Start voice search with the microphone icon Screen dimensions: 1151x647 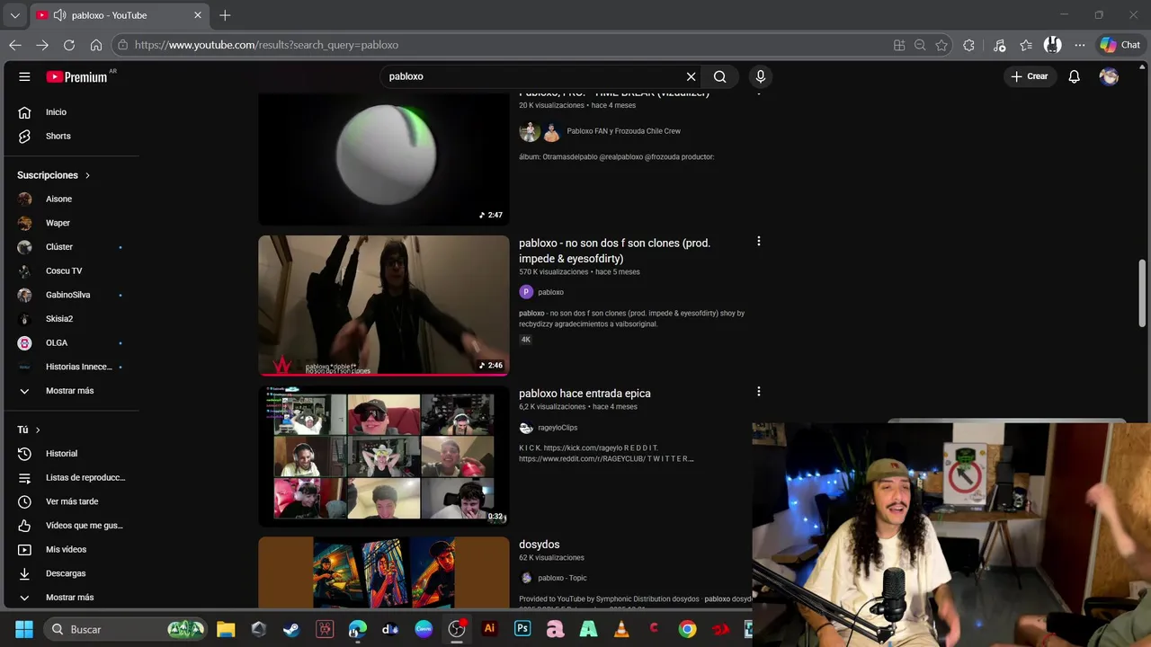(760, 76)
